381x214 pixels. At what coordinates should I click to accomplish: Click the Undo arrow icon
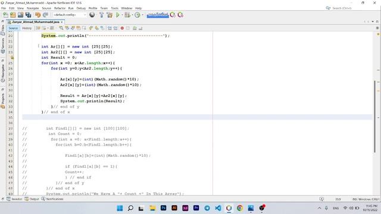[38, 15]
